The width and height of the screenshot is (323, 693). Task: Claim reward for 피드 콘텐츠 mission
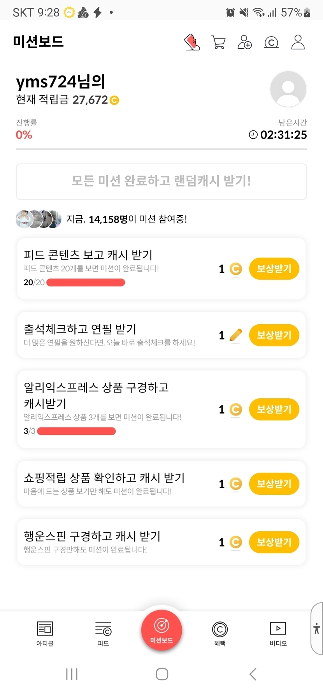pyautogui.click(x=274, y=269)
